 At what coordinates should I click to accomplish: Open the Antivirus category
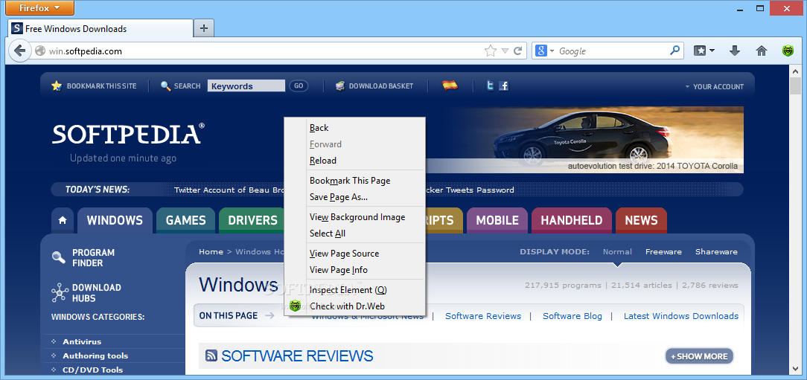point(82,341)
